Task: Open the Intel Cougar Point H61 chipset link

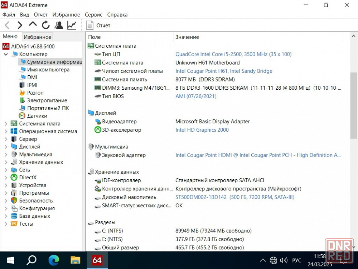Action: 224,71
